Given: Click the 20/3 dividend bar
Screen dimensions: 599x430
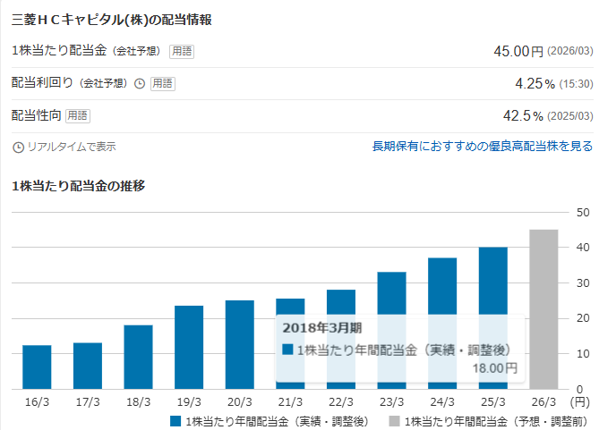Looking at the screenshot, I should click(240, 344).
